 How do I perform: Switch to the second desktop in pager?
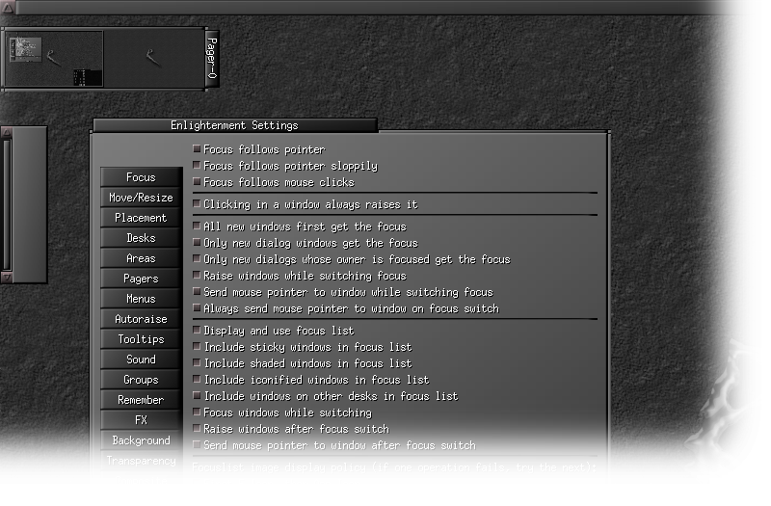coord(153,59)
